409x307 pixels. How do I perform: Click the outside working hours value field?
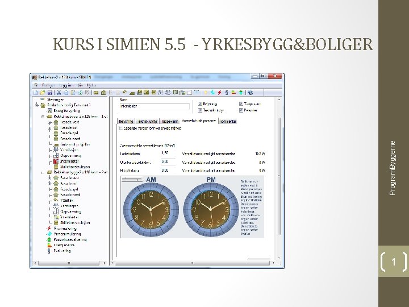click(x=168, y=162)
